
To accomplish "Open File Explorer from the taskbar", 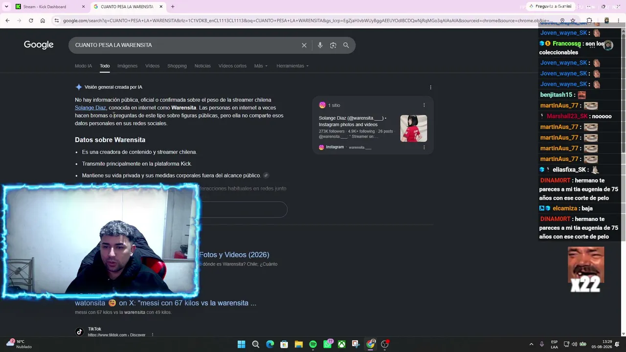I will coord(299,344).
